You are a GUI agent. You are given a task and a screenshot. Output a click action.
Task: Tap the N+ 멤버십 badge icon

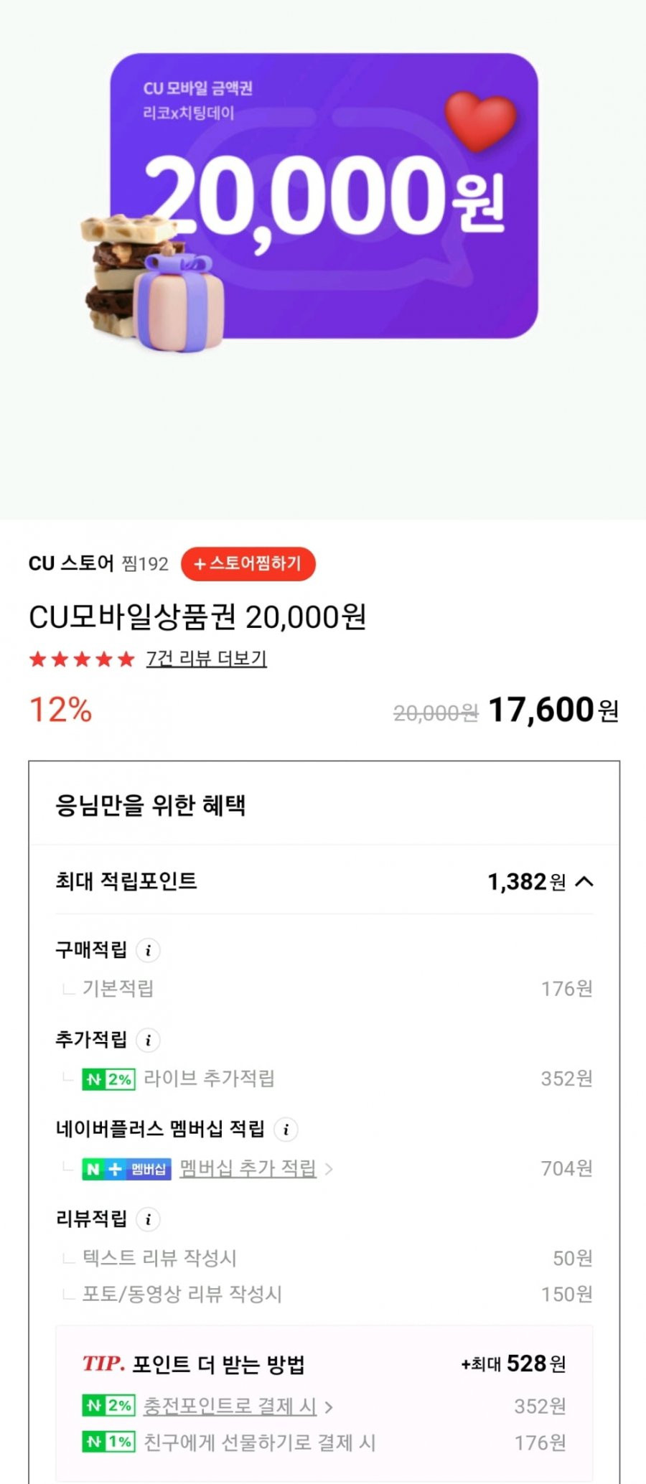pyautogui.click(x=126, y=1169)
